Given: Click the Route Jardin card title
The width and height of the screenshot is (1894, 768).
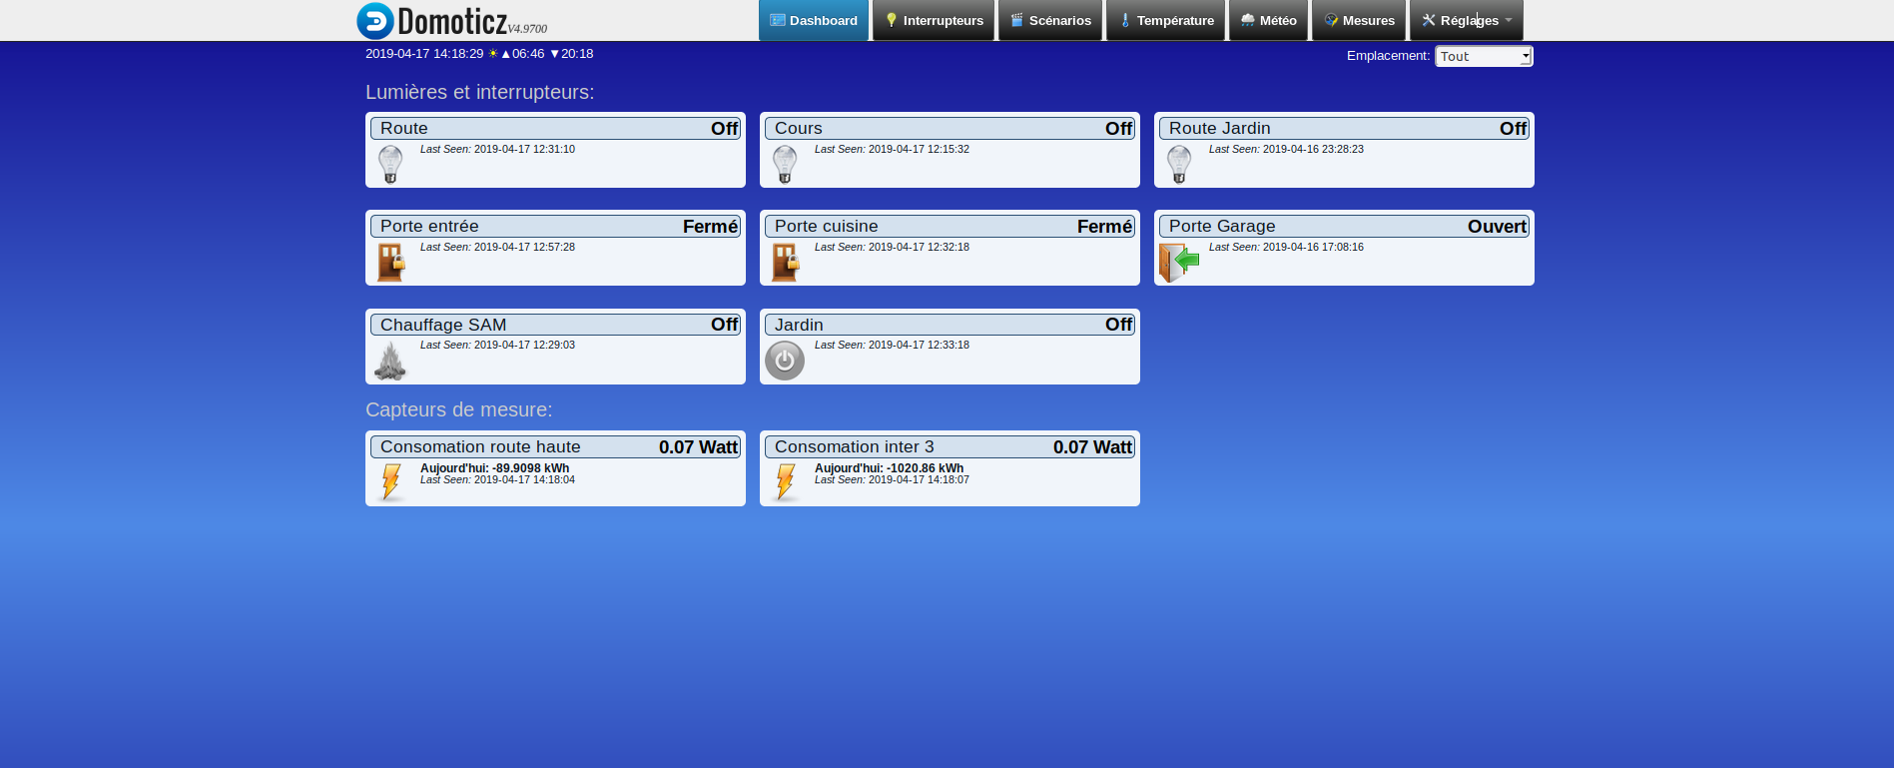Looking at the screenshot, I should [x=1220, y=128].
